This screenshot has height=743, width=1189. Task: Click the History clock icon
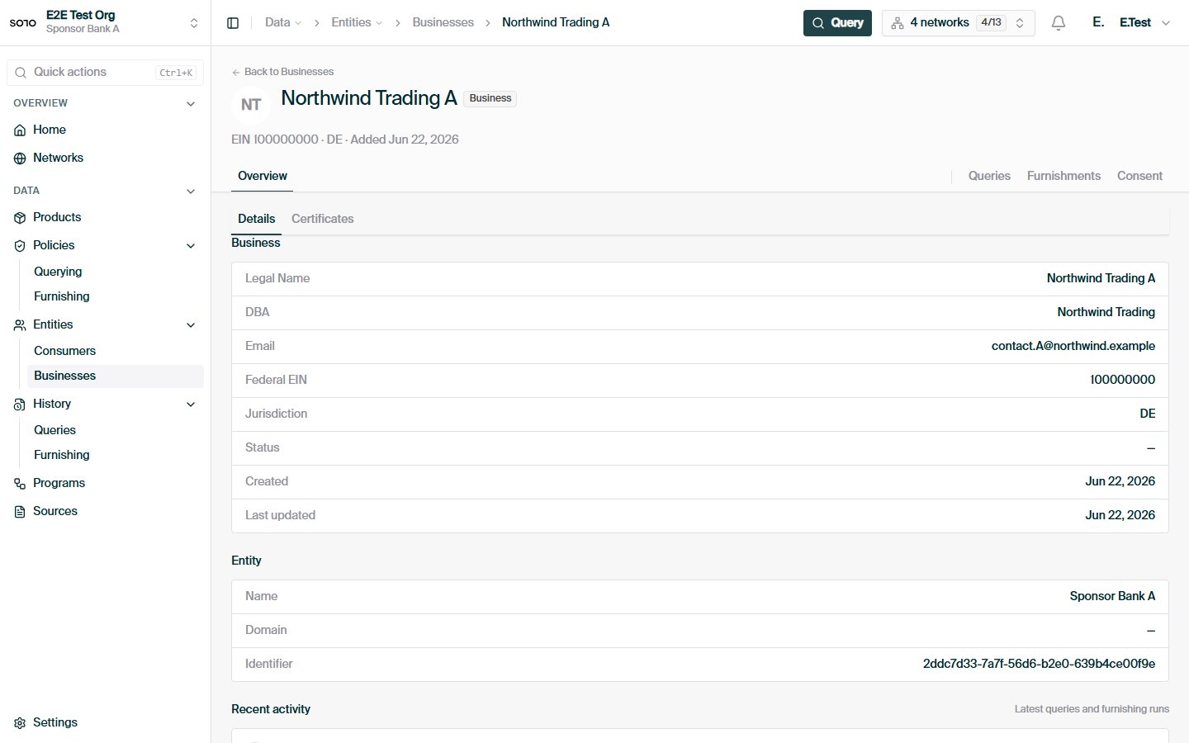click(20, 404)
